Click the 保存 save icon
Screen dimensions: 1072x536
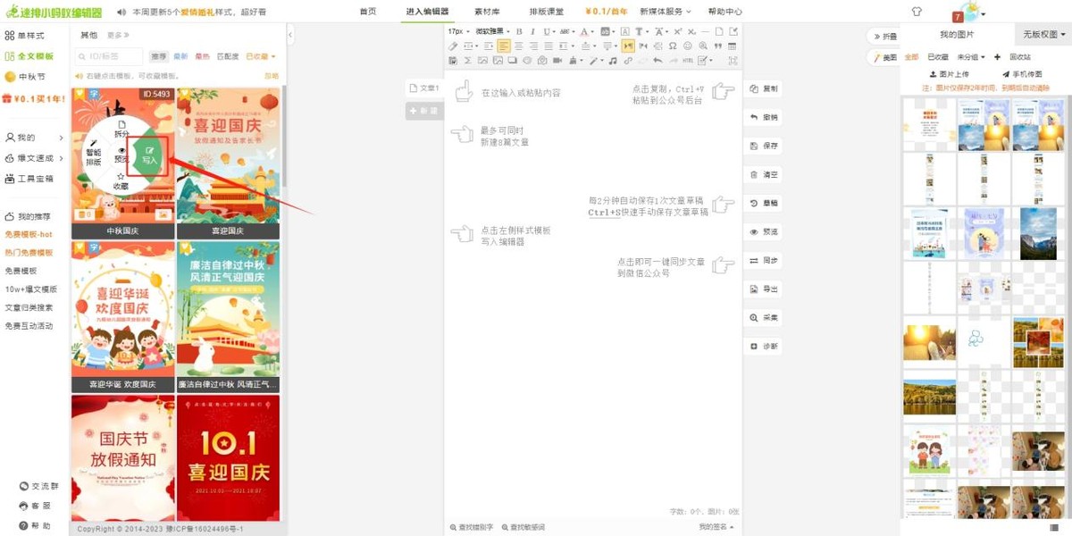point(762,145)
